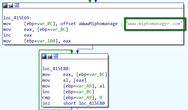This screenshot has width=188, height=110.
Task: Select the loc_415E80 label
Action: [56, 69]
